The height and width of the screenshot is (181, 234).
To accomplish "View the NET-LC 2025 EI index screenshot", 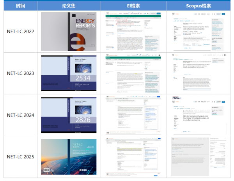I will (133, 156).
